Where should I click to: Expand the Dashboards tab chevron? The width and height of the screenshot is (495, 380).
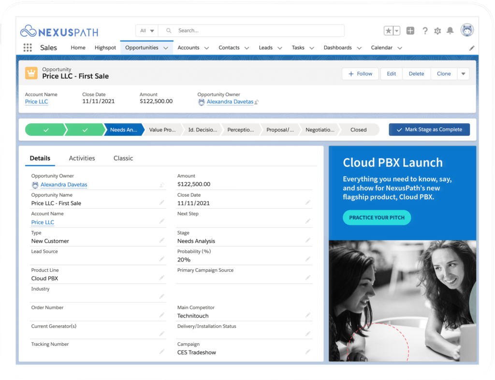point(359,48)
